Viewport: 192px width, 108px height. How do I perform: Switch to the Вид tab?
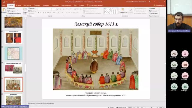coord(75,5)
